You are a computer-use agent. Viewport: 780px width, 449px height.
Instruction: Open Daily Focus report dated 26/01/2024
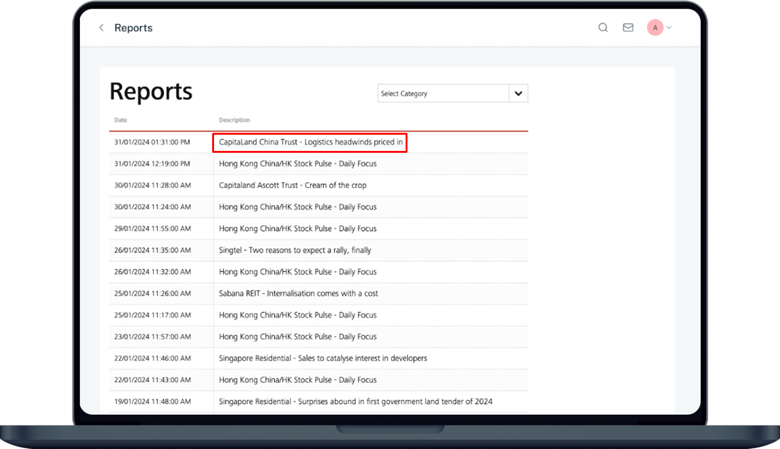(298, 272)
